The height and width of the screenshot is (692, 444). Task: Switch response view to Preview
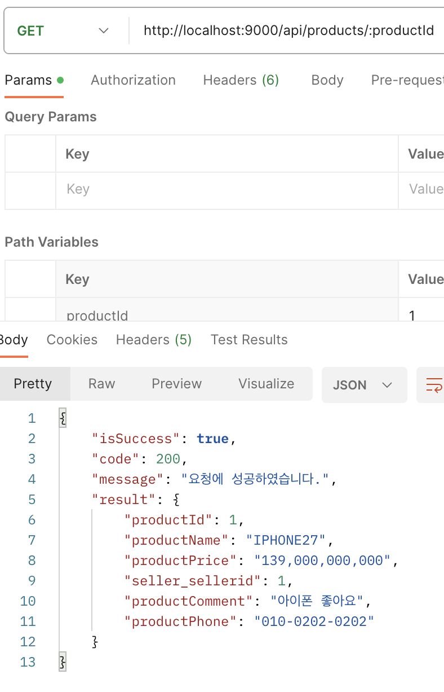177,384
